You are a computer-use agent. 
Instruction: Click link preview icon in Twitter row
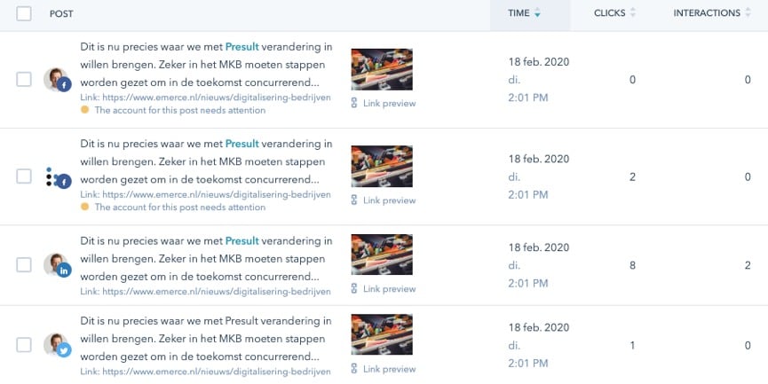354,368
